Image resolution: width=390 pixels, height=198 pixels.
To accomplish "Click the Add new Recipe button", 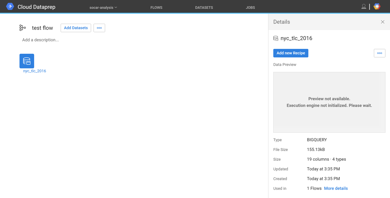I will (x=291, y=53).
